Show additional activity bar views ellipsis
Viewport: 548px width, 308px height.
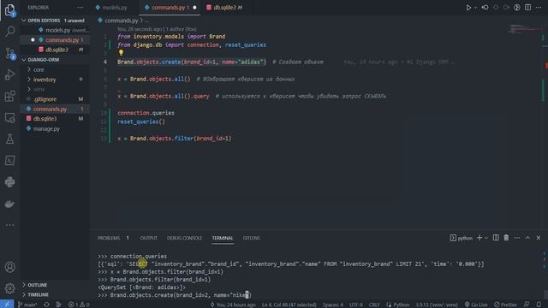[9, 225]
